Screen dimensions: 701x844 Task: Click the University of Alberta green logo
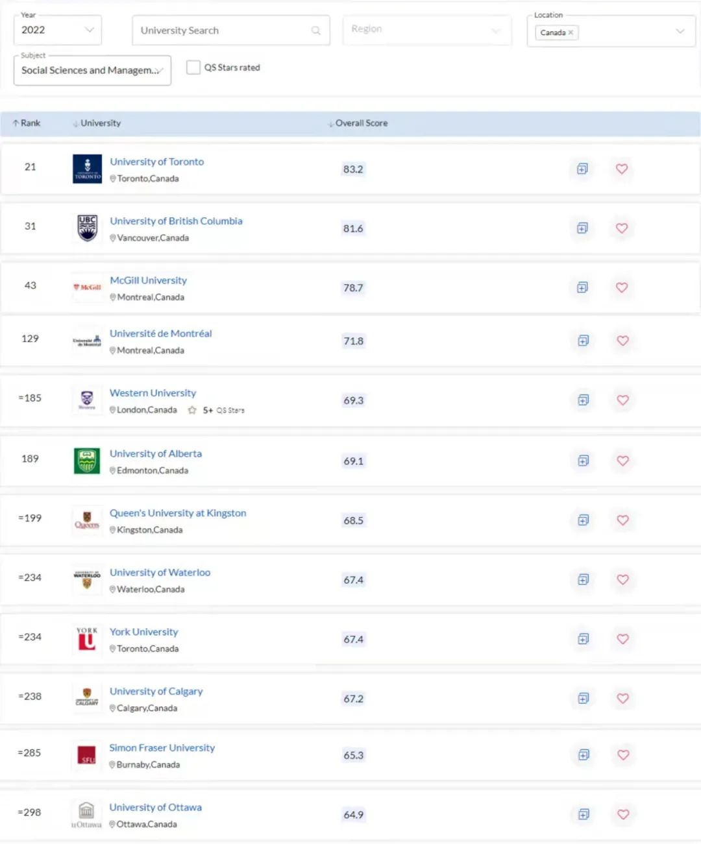pyautogui.click(x=87, y=461)
